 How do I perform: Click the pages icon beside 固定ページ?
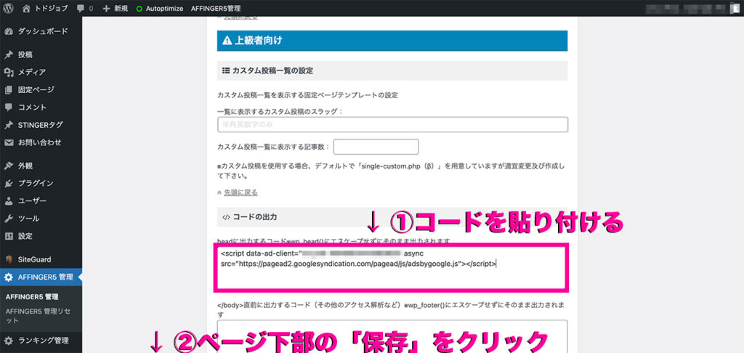pyautogui.click(x=9, y=89)
